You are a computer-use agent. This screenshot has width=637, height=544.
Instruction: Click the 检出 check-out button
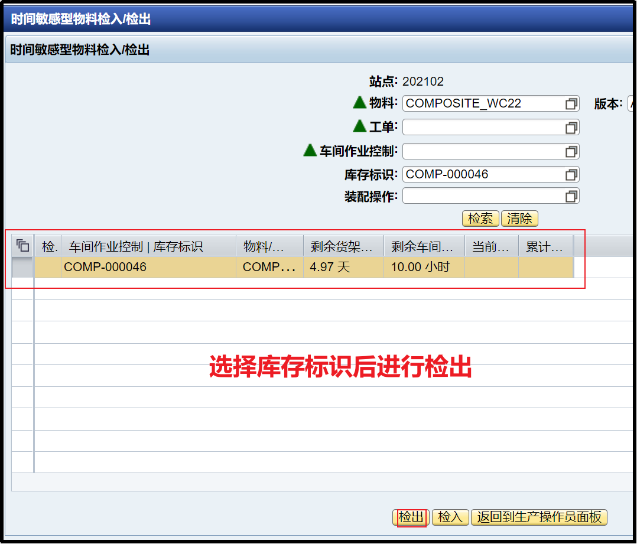pos(411,517)
